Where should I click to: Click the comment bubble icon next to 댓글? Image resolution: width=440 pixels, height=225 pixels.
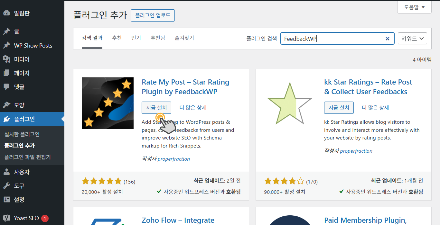tap(6, 87)
